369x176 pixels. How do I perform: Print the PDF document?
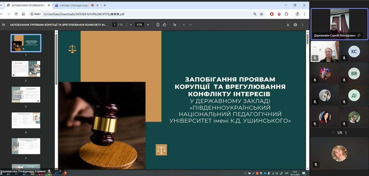[x=295, y=25]
